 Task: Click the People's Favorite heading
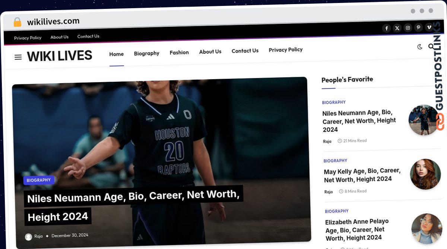click(x=347, y=80)
